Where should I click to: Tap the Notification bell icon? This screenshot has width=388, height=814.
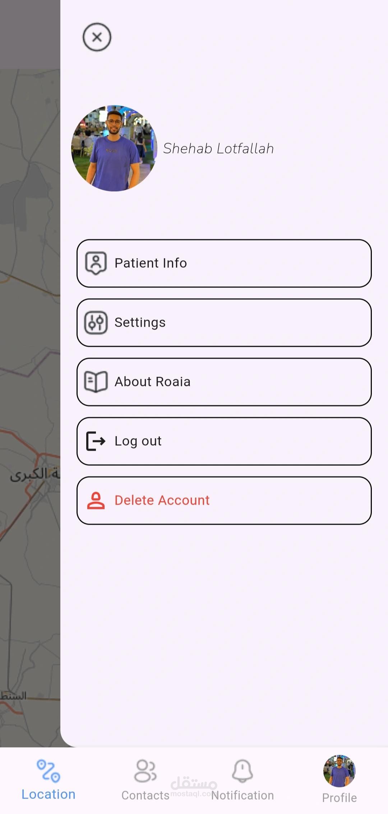click(242, 771)
